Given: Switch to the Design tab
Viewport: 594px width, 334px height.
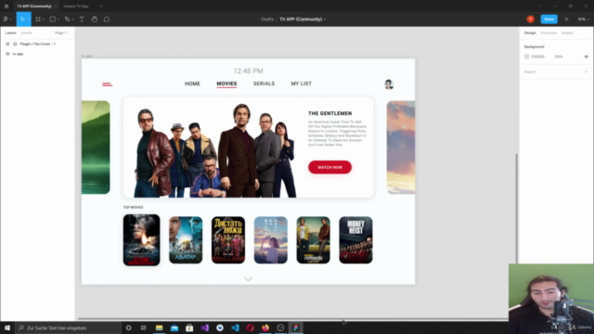Looking at the screenshot, I should tap(530, 33).
